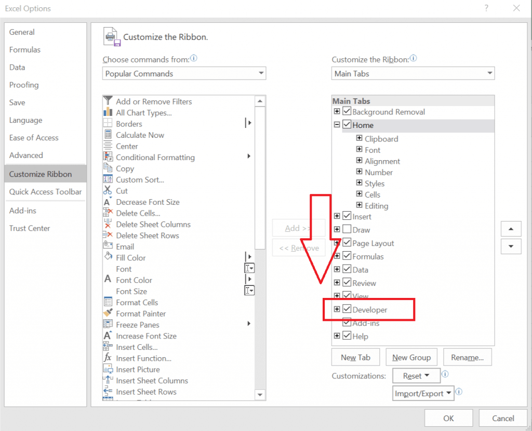Click the Email command icon

point(108,245)
